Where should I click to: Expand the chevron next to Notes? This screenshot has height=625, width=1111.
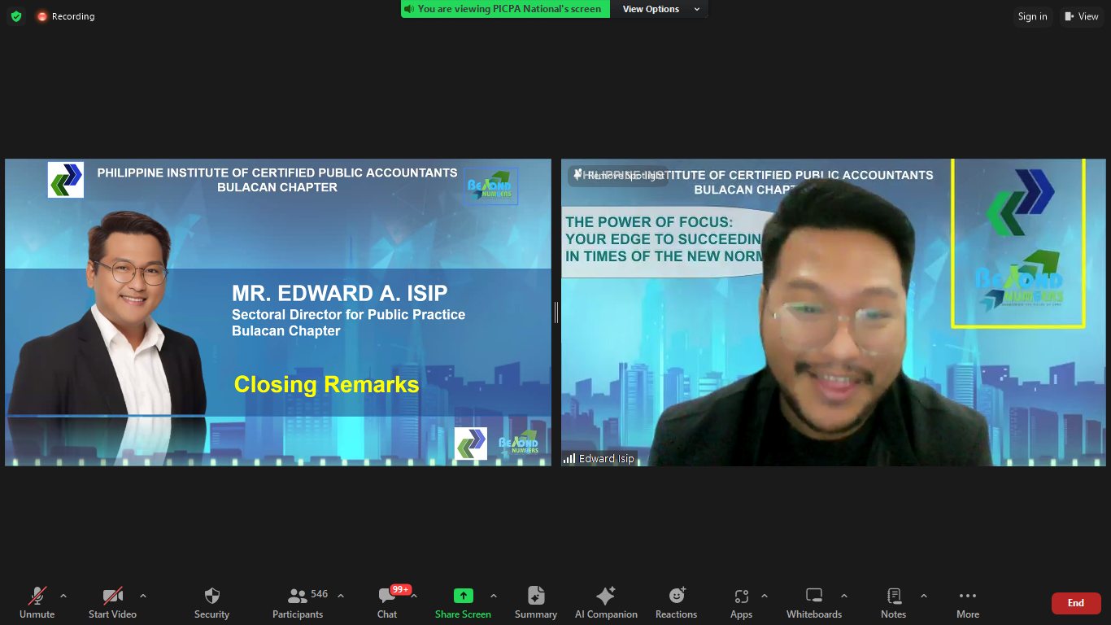coord(923,596)
